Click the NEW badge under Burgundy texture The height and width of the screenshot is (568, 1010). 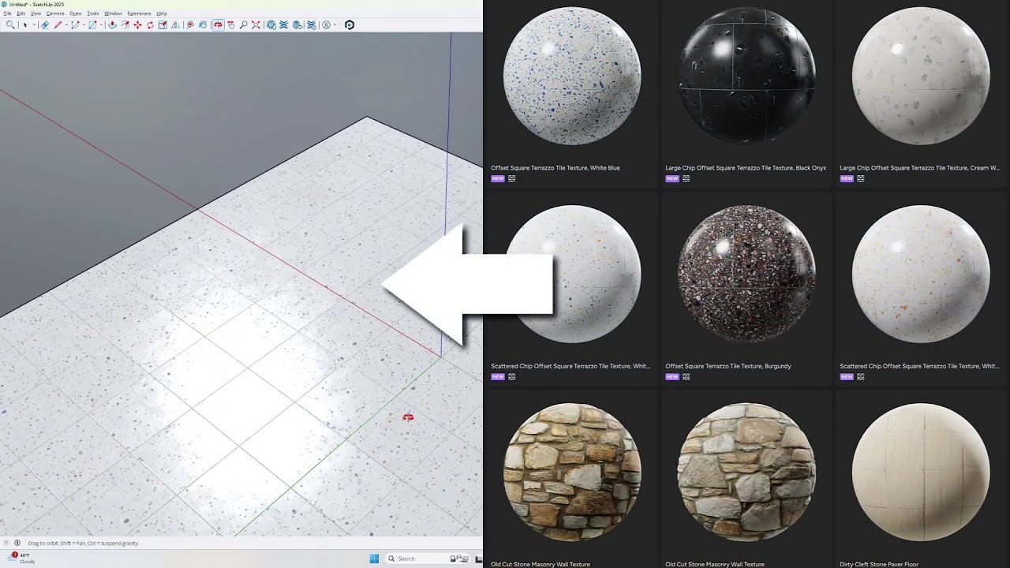[x=671, y=377]
